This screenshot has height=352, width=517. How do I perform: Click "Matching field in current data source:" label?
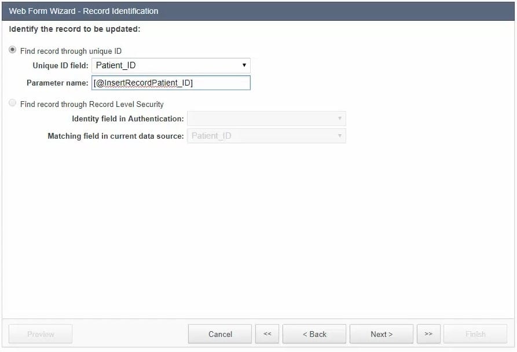click(x=116, y=136)
